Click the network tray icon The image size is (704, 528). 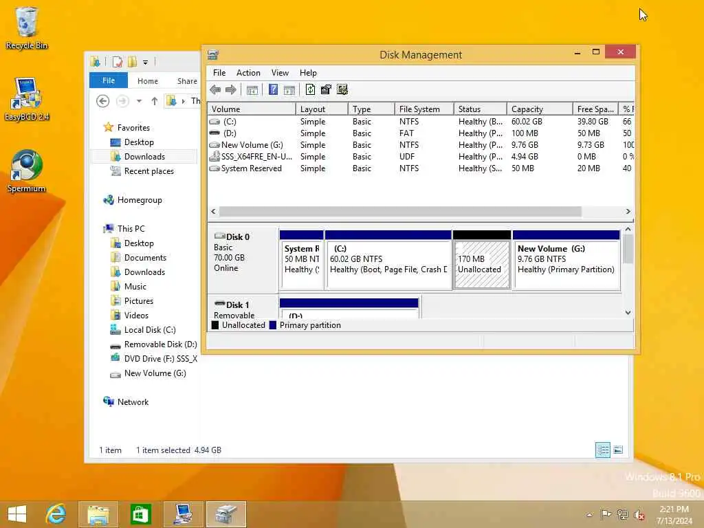tap(622, 514)
